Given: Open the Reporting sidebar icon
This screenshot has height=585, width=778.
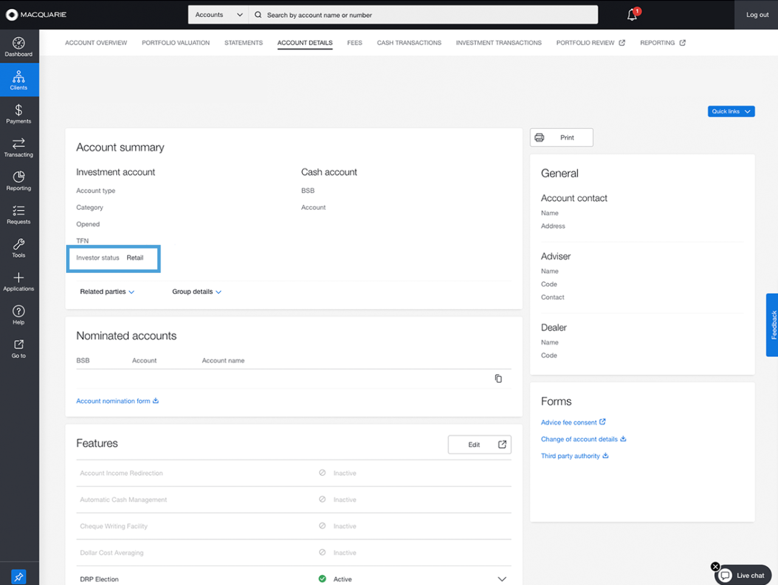Looking at the screenshot, I should point(19,180).
